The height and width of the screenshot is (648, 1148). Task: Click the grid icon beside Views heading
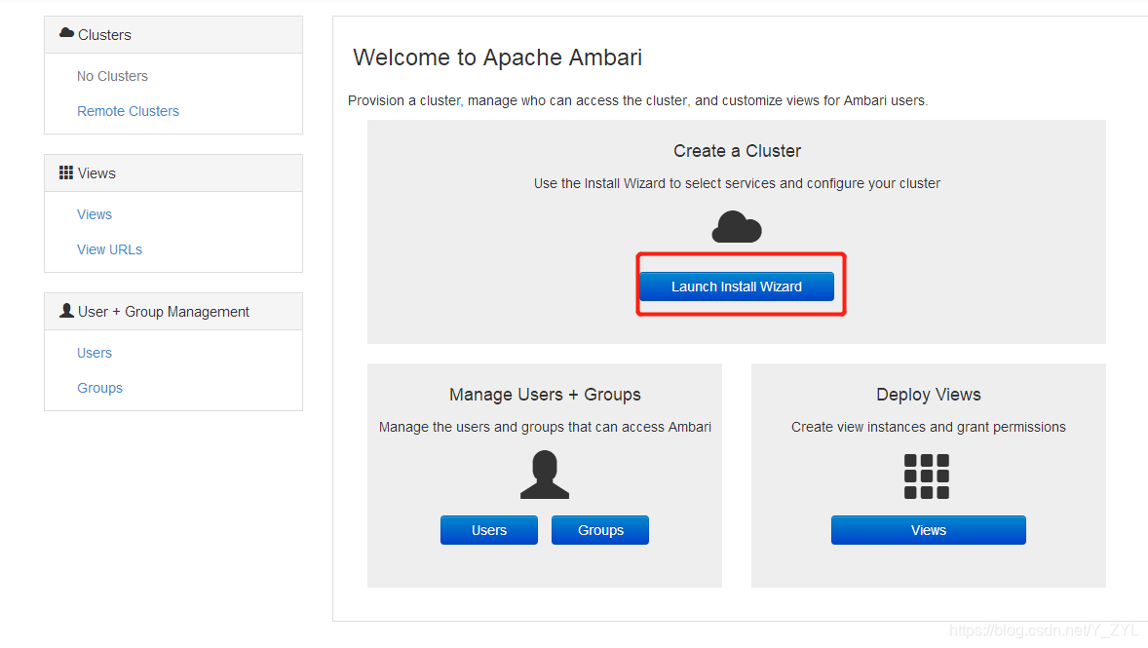point(66,172)
